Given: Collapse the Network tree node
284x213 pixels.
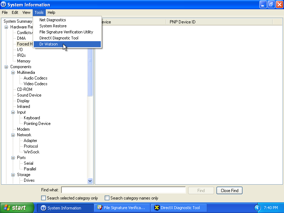Looking at the screenshot, I should 13,135.
